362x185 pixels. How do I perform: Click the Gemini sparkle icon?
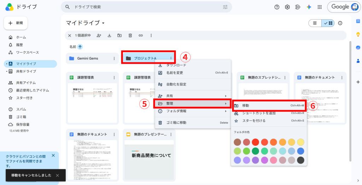309,7
